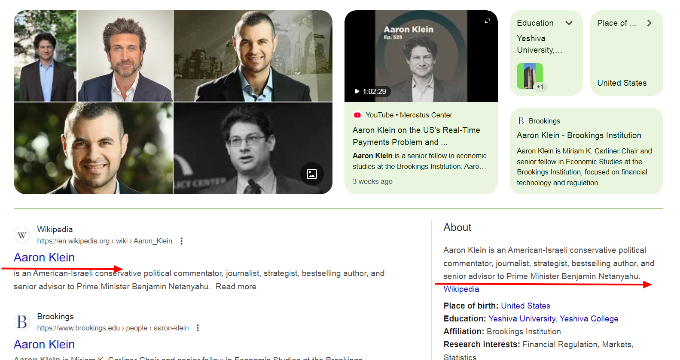Open the Yeshiva University education link

tap(522, 318)
